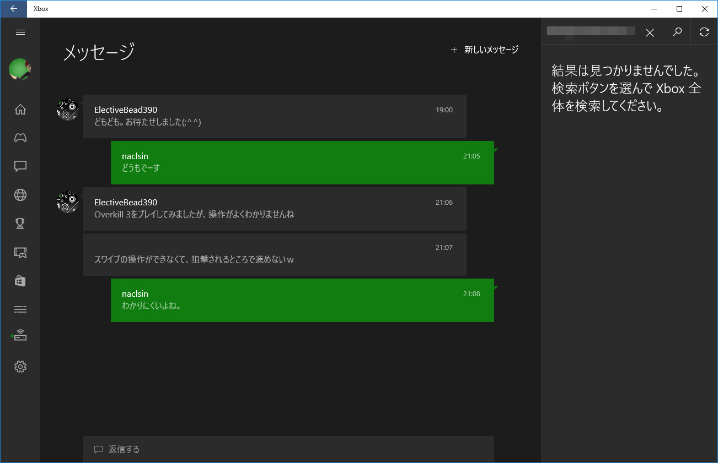
Task: Click the 21:06 timestamp
Action: pyautogui.click(x=444, y=202)
